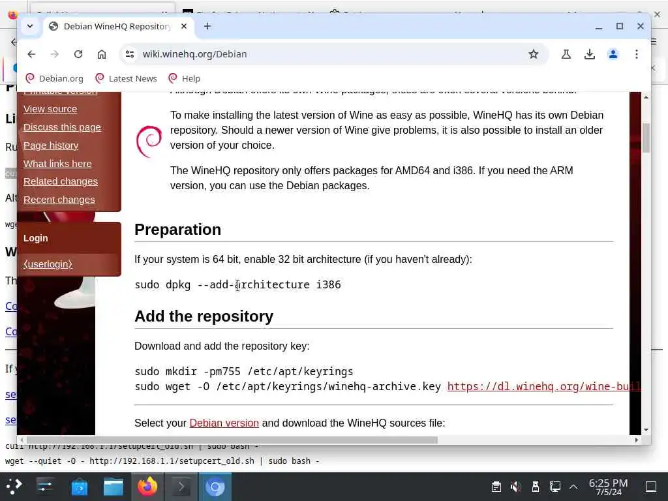Viewport: 668px width, 501px height.
Task: Open View source sidebar link
Action: (50, 109)
